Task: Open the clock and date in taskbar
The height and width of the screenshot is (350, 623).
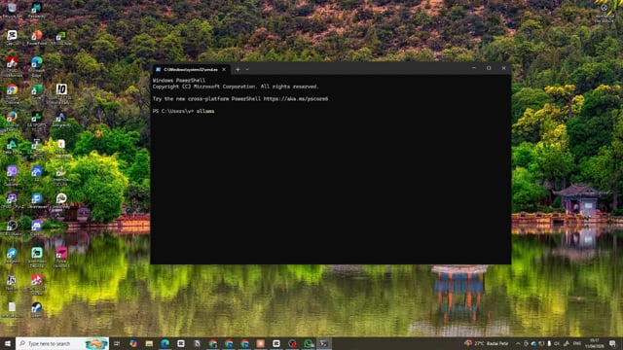Action: (x=595, y=343)
